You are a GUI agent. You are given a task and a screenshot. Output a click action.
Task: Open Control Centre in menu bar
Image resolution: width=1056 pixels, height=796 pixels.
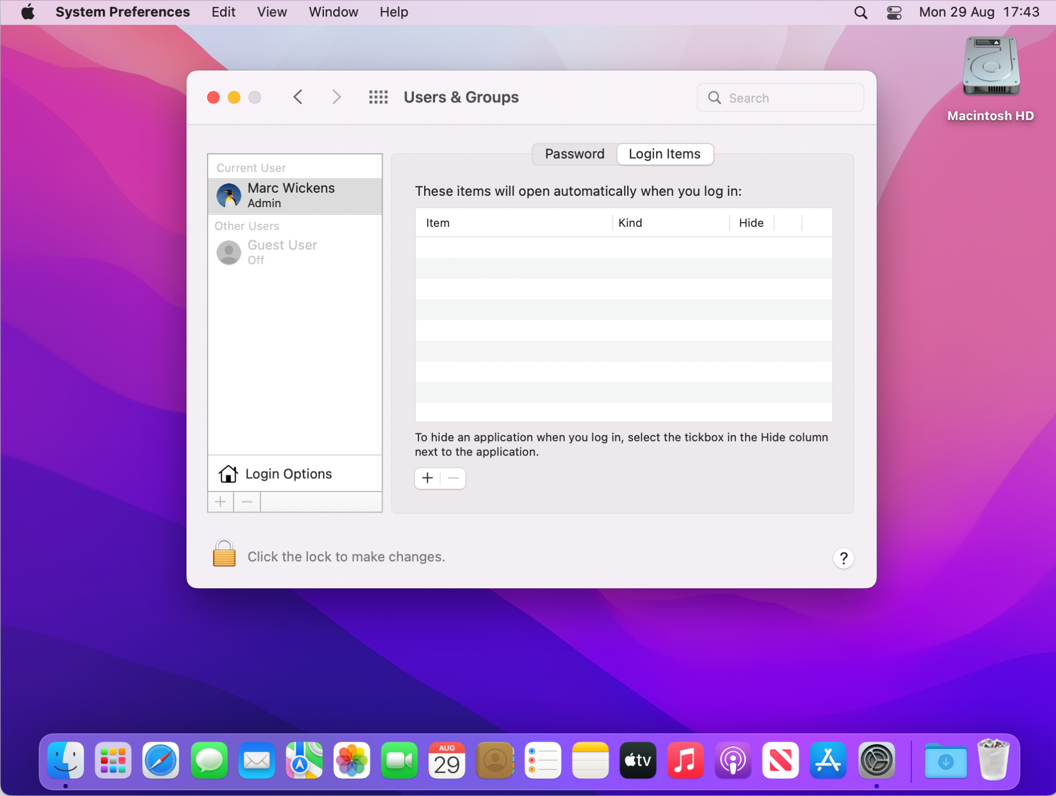894,12
